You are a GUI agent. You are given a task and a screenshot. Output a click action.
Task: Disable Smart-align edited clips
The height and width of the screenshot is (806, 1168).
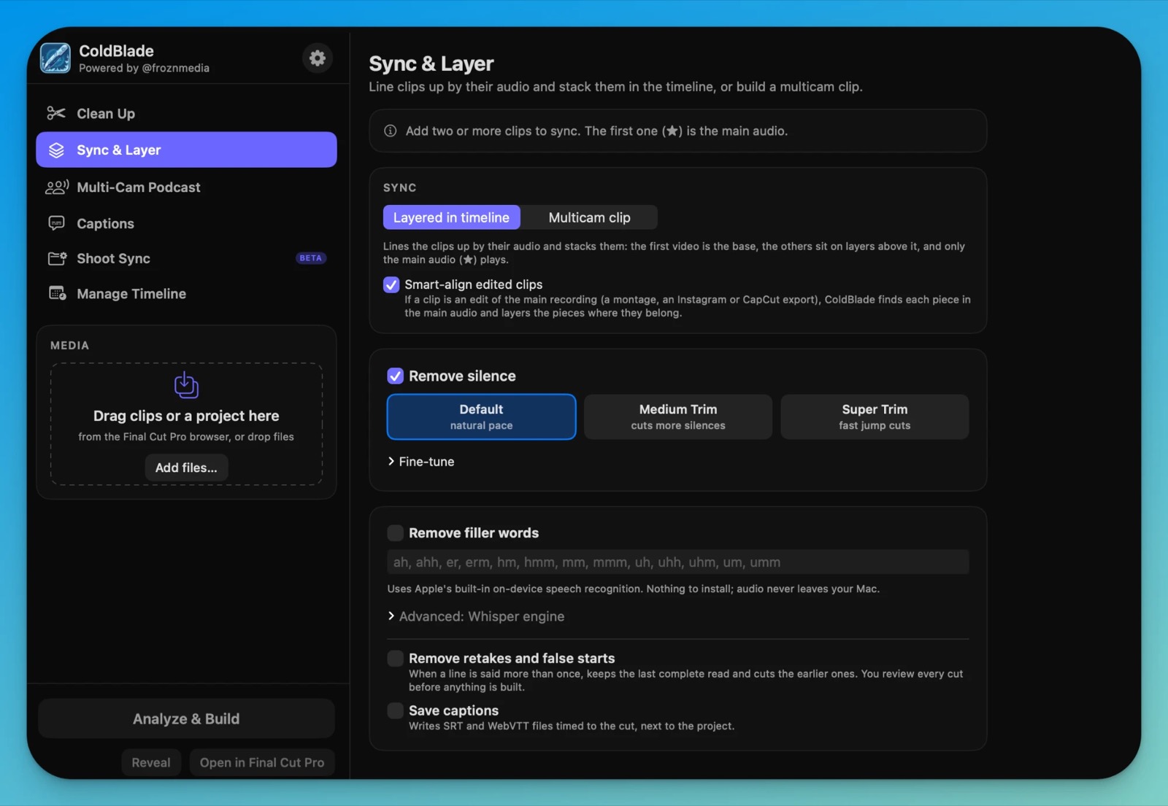pos(391,284)
